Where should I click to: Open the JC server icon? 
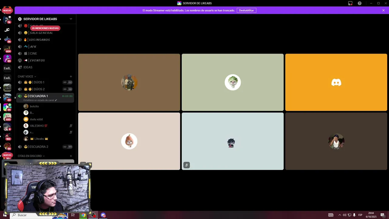click(x=7, y=30)
